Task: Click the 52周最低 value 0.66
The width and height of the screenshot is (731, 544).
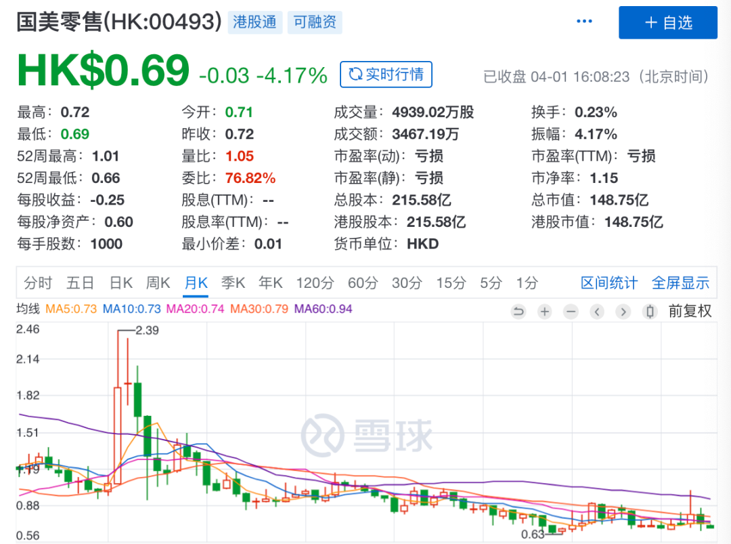Action: tap(106, 177)
